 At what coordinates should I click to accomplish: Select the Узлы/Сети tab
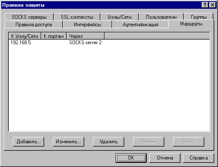point(120,17)
